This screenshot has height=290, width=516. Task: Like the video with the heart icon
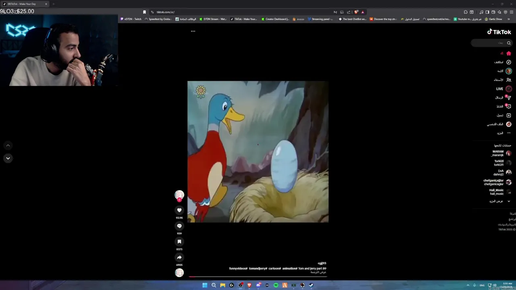coord(179,210)
